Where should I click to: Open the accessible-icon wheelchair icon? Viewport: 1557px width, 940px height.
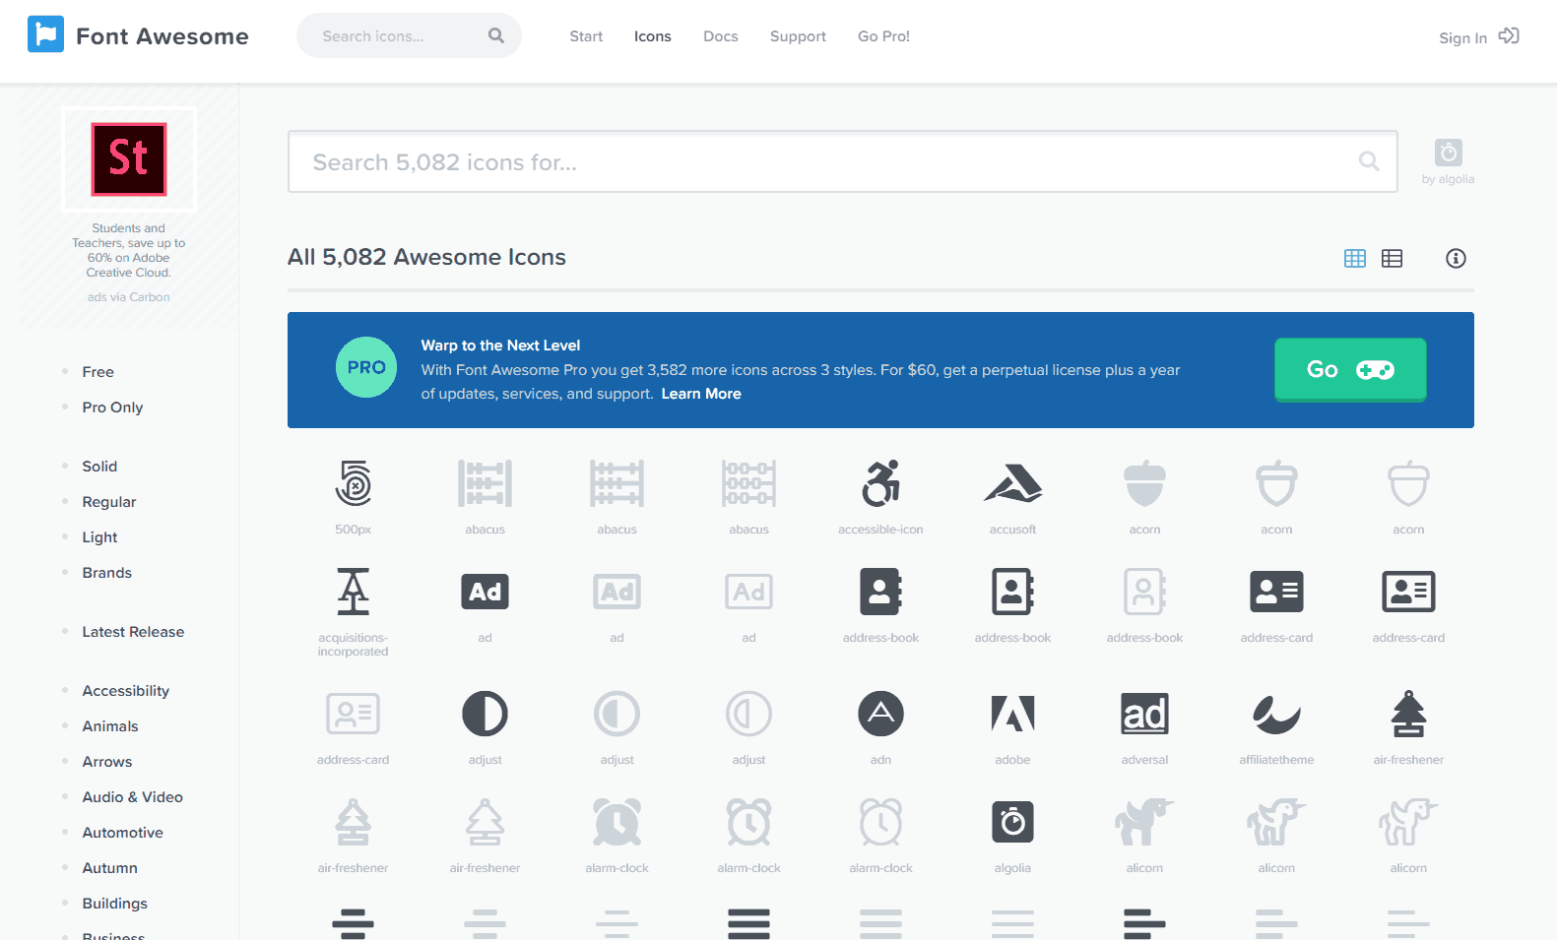coord(880,483)
